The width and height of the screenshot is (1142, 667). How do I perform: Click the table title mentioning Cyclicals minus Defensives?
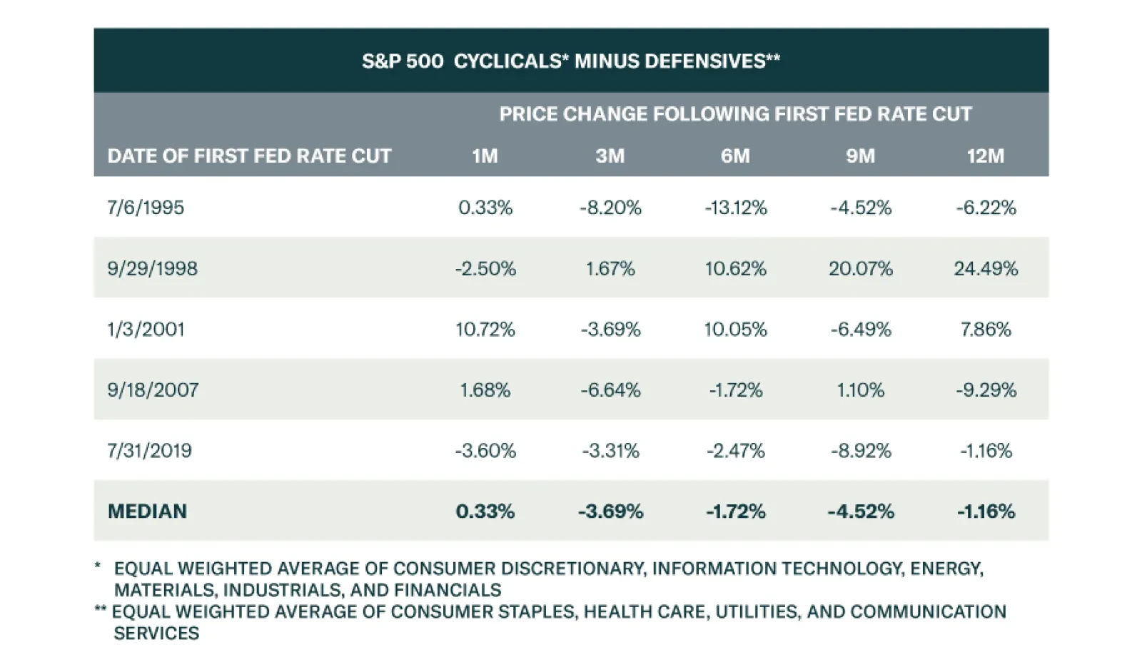(x=570, y=61)
